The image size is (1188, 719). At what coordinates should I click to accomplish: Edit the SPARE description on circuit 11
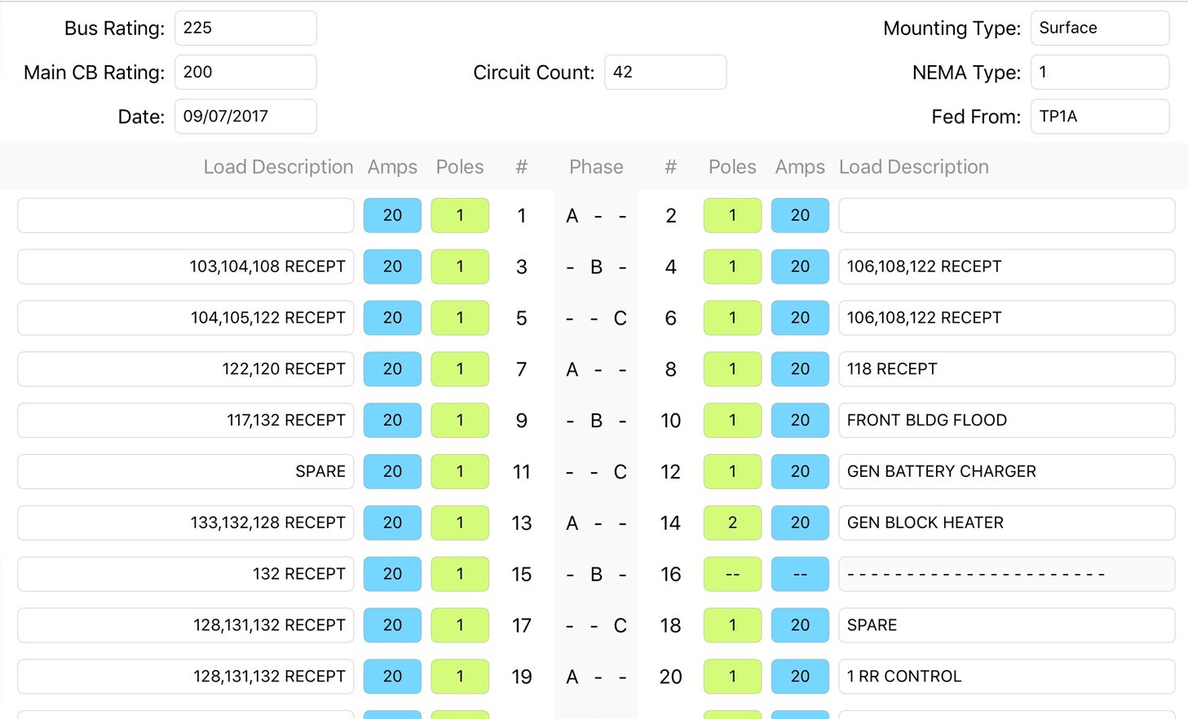pyautogui.click(x=185, y=472)
